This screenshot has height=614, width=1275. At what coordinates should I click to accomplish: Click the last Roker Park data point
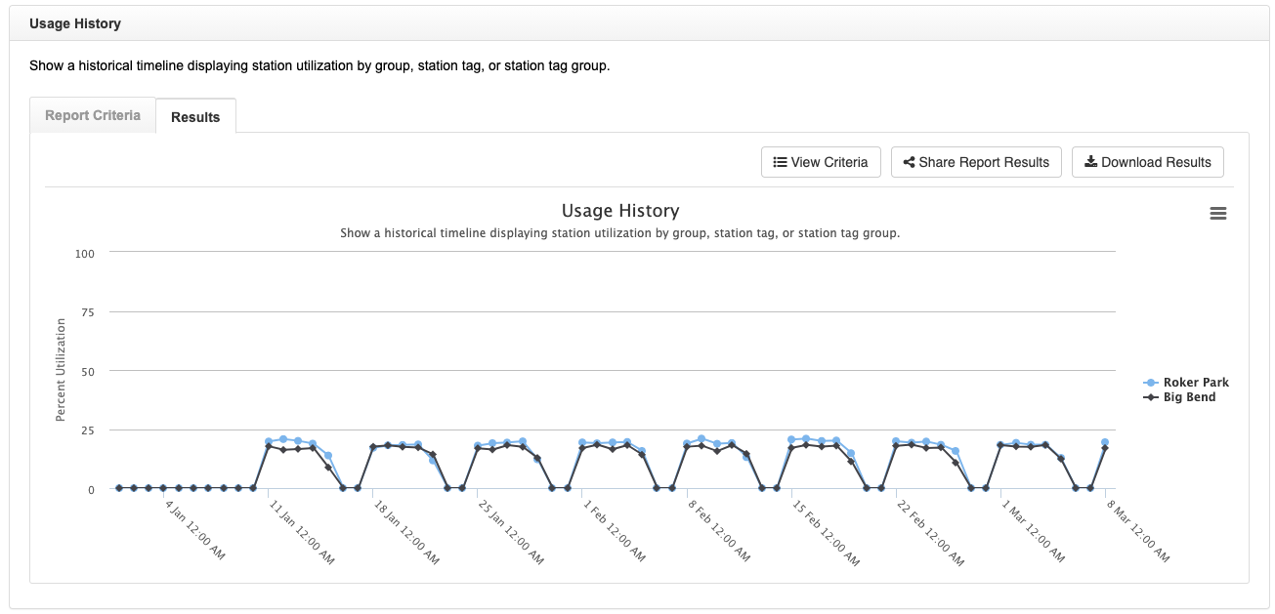[x=1105, y=442]
